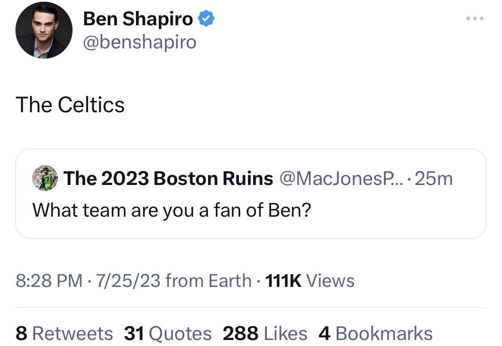The width and height of the screenshot is (502, 346).
Task: Click the "from Earth" location label
Action: pos(208,281)
